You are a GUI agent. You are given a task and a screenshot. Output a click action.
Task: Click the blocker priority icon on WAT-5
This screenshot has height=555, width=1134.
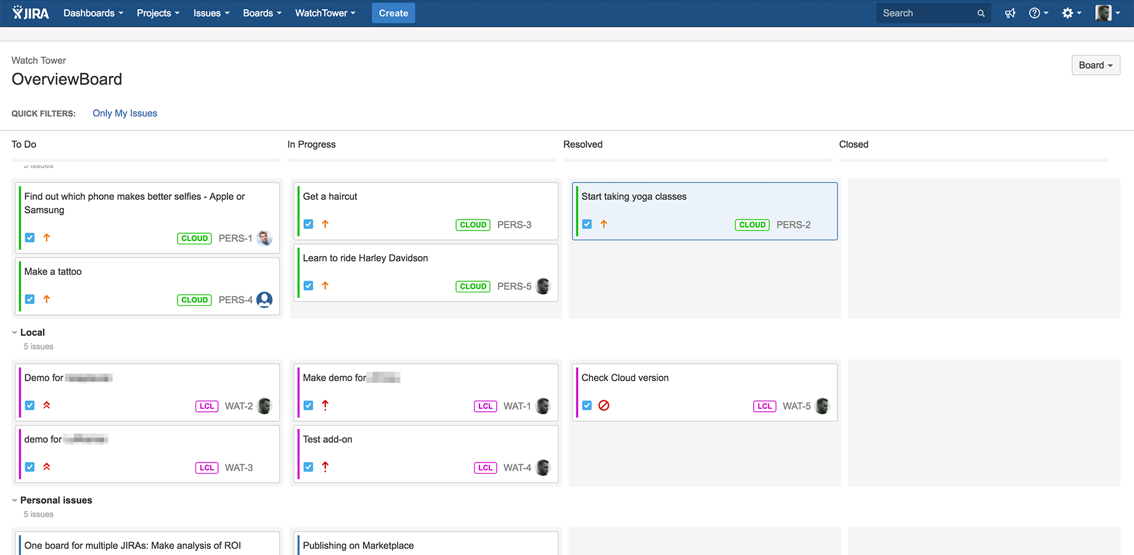(x=604, y=406)
